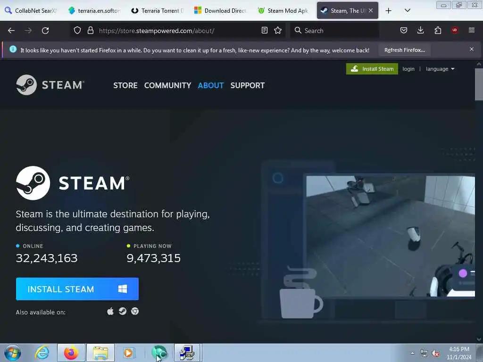This screenshot has width=483, height=362.
Task: Open the SUPPORT menu item
Action: pyautogui.click(x=247, y=85)
